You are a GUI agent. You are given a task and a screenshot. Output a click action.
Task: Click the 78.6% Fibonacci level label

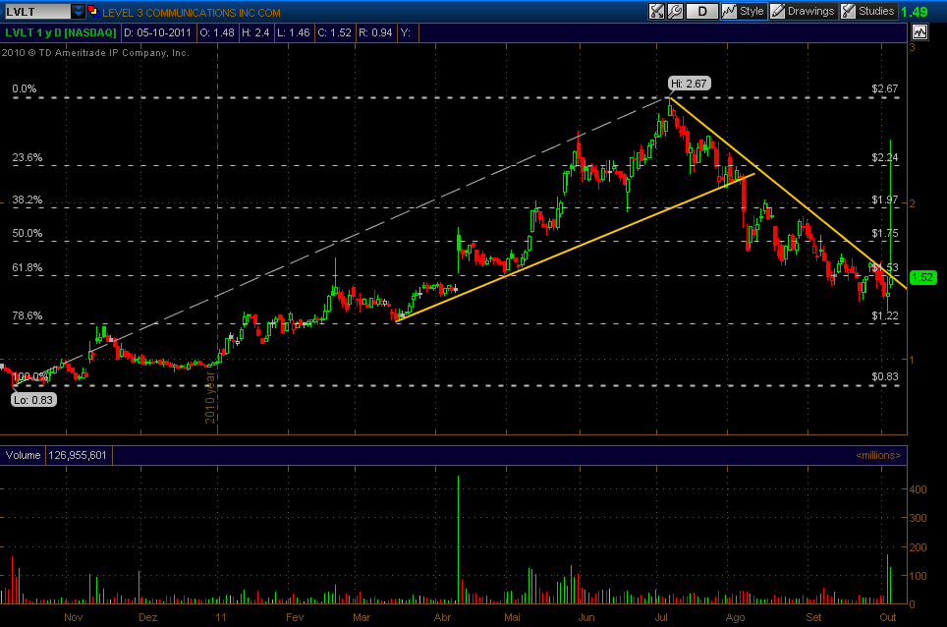click(x=28, y=315)
